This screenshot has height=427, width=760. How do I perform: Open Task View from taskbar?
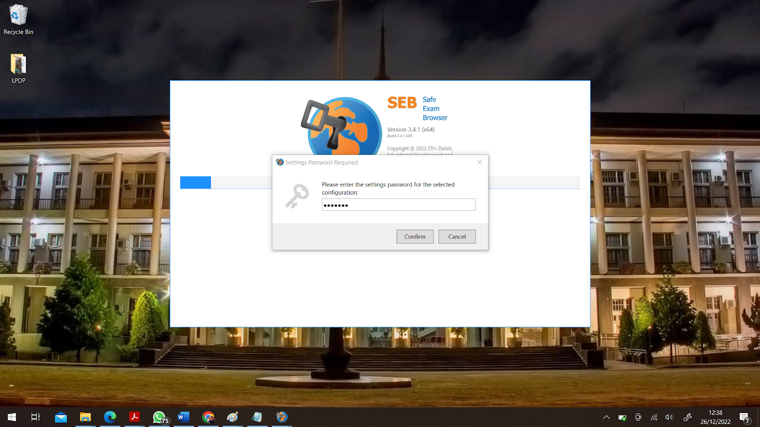click(36, 417)
